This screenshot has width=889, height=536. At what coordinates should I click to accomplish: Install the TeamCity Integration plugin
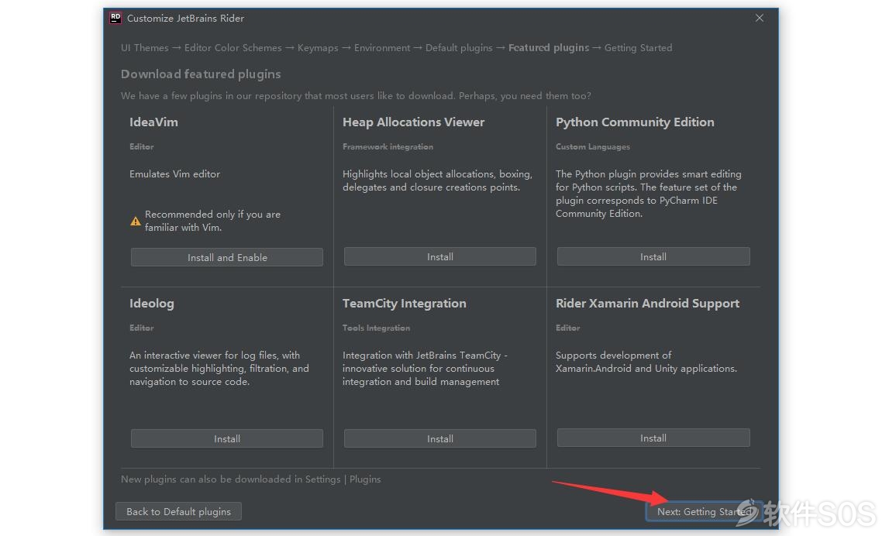click(440, 438)
